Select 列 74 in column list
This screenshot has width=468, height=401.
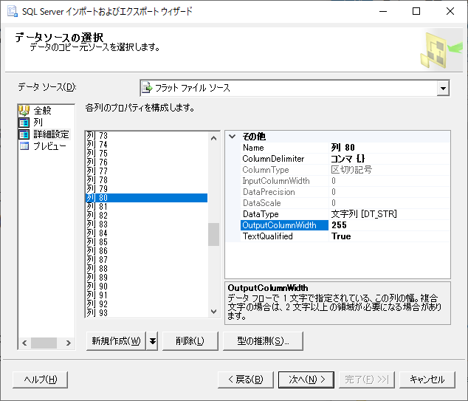147,145
